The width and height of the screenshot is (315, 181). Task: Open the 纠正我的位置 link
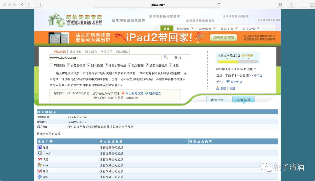[x=134, y=93]
